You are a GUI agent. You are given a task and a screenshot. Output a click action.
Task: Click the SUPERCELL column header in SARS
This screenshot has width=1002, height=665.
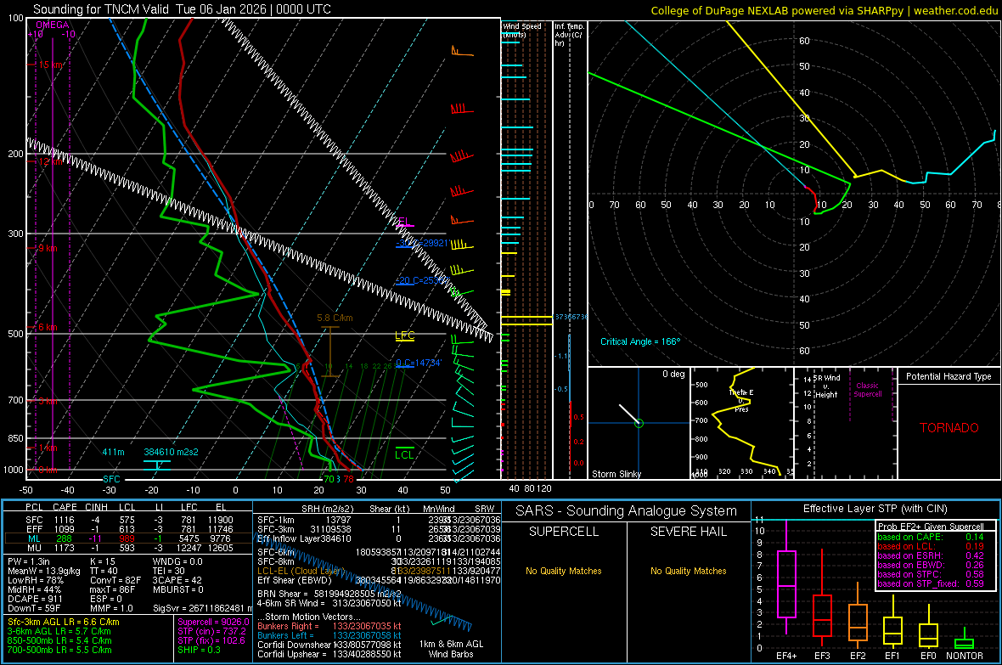coord(563,532)
